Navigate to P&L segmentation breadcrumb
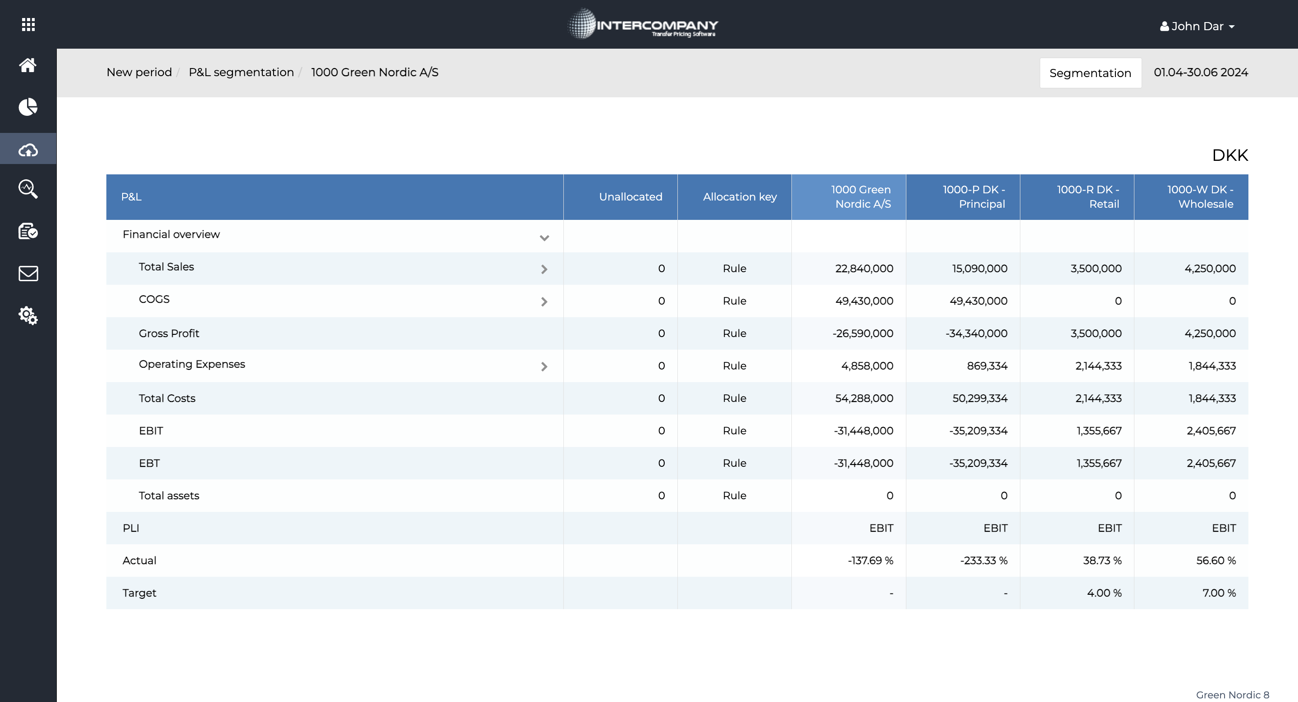 click(241, 72)
